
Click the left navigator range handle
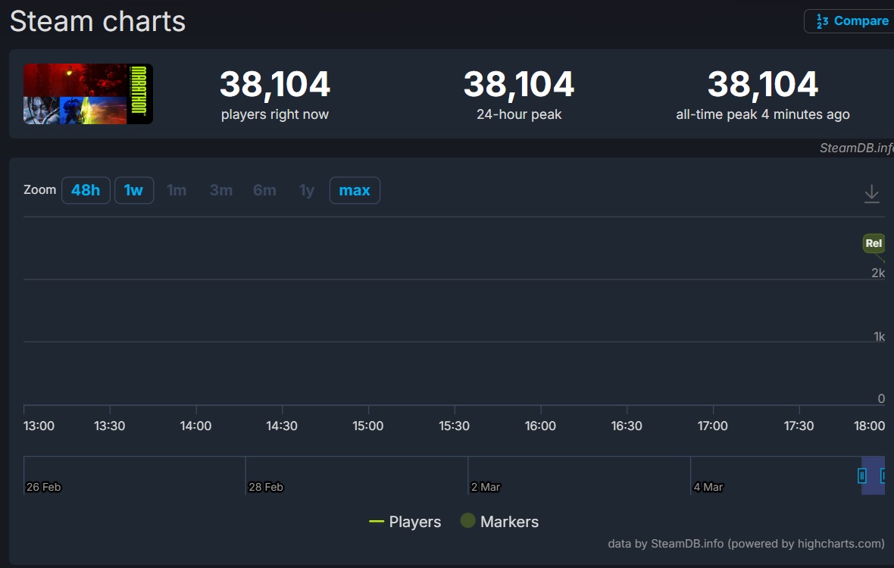(862, 475)
